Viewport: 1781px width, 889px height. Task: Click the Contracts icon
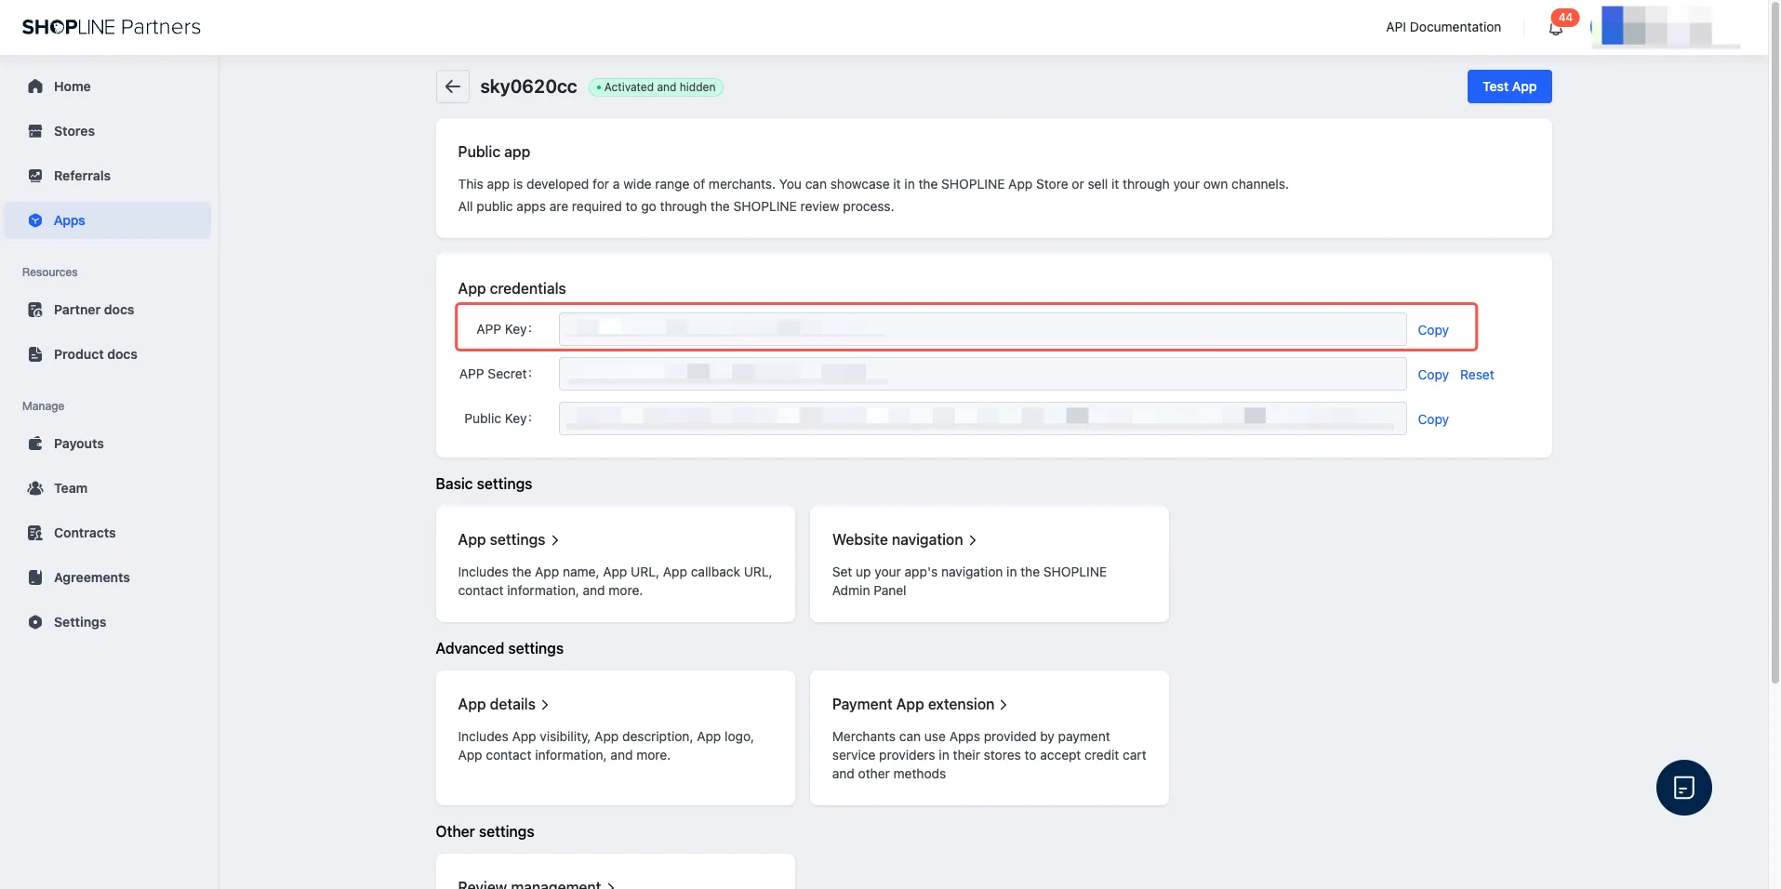point(35,533)
